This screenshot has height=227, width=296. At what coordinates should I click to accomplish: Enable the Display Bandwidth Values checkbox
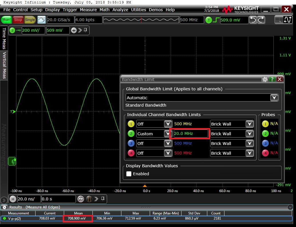click(129, 174)
